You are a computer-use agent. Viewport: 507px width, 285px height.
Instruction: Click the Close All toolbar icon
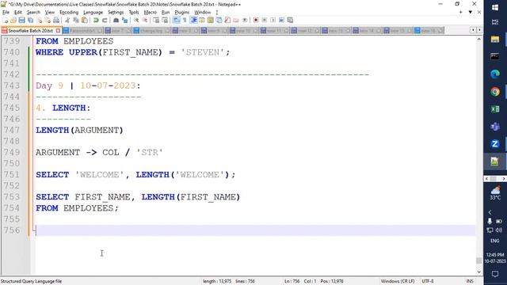pyautogui.click(x=48, y=20)
